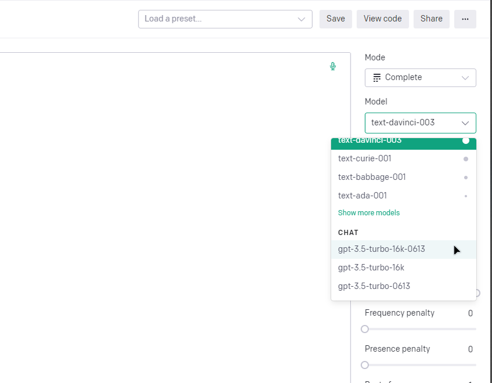This screenshot has width=492, height=383.
Task: Click the Frequency penalty label
Action: pyautogui.click(x=399, y=313)
